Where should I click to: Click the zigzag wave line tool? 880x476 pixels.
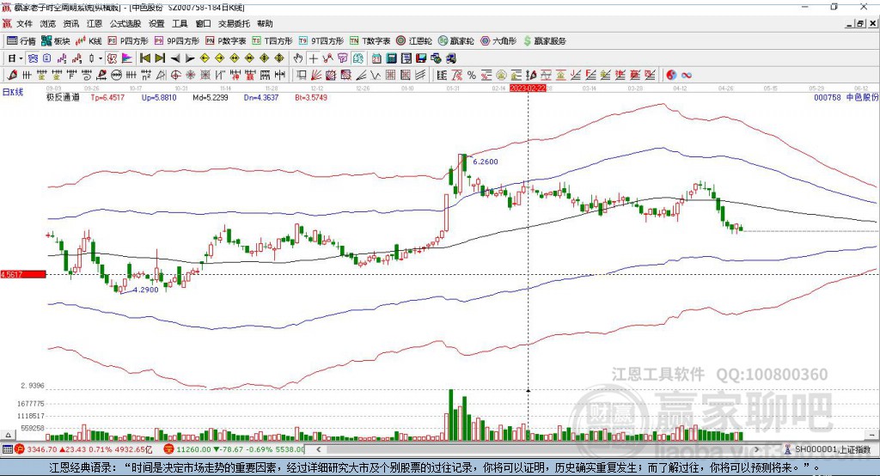[376, 76]
